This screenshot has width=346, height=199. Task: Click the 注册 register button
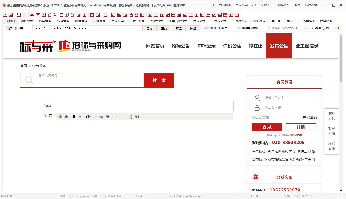tap(301, 127)
